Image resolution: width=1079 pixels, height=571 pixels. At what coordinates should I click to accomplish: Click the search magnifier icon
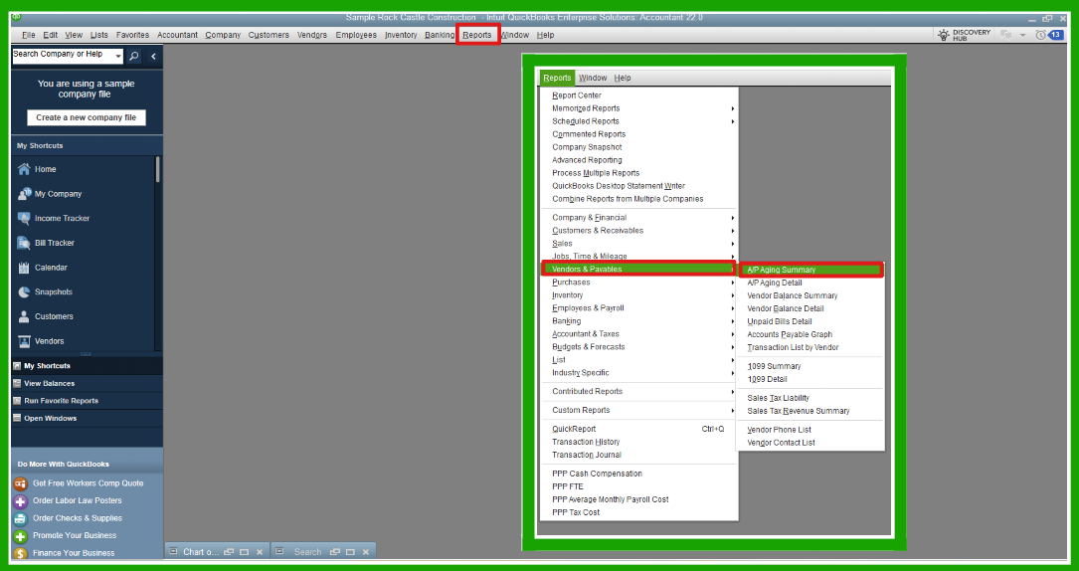134,56
